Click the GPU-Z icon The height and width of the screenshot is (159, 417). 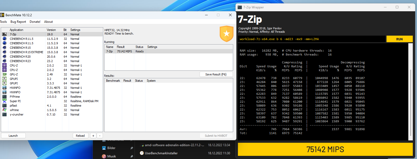pos(4,74)
